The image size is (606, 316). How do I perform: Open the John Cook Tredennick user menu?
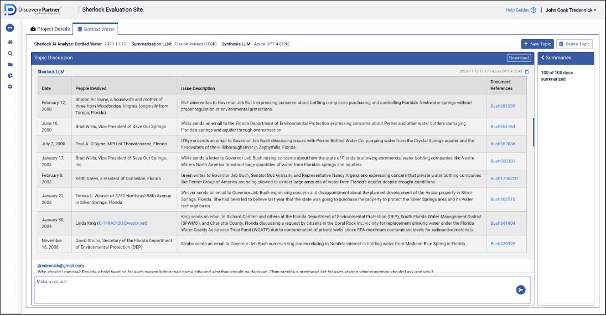point(571,10)
